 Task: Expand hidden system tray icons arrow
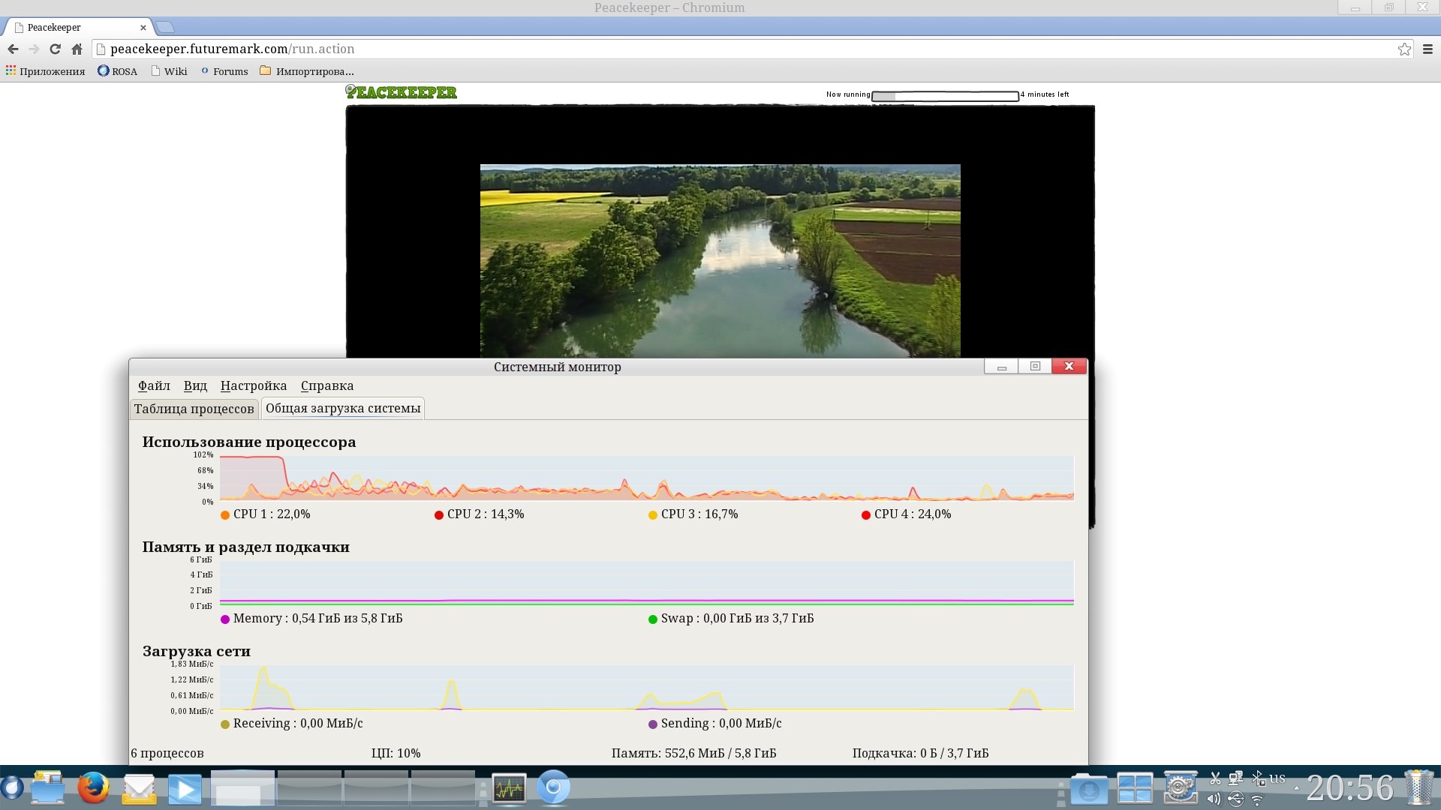(1296, 788)
